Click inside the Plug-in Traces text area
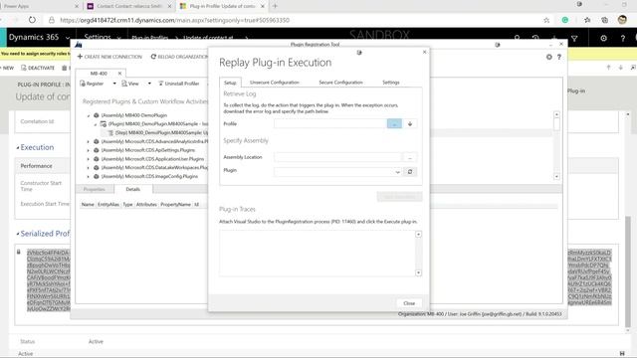The height and width of the screenshot is (358, 637). 318,254
